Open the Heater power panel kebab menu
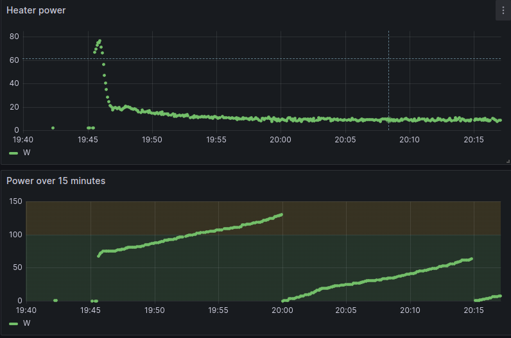The image size is (511, 338). (503, 10)
